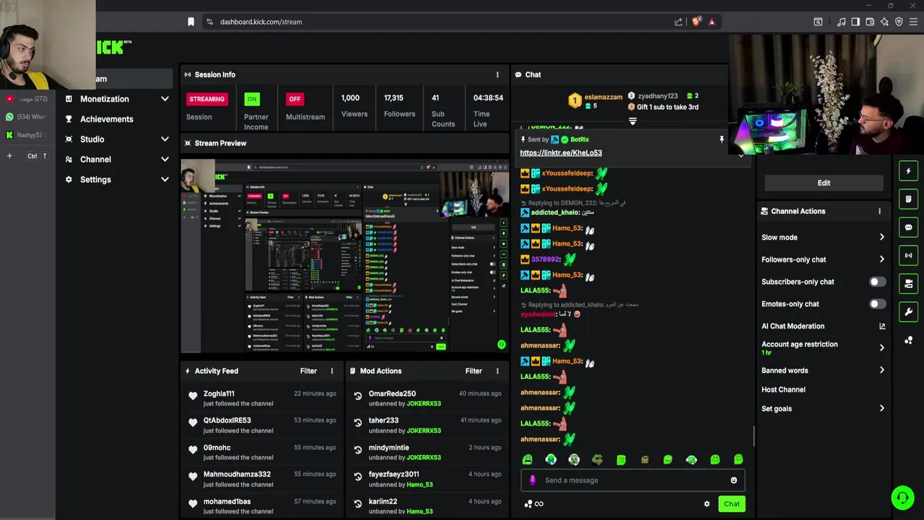Open the linktr.ee/KheLo53 link
The width and height of the screenshot is (924, 520).
click(x=561, y=153)
